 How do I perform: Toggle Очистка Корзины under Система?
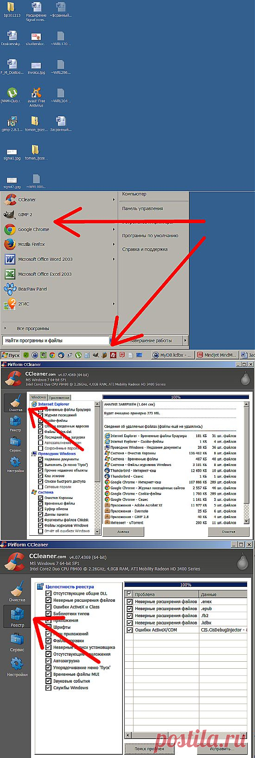pyautogui.click(x=40, y=498)
